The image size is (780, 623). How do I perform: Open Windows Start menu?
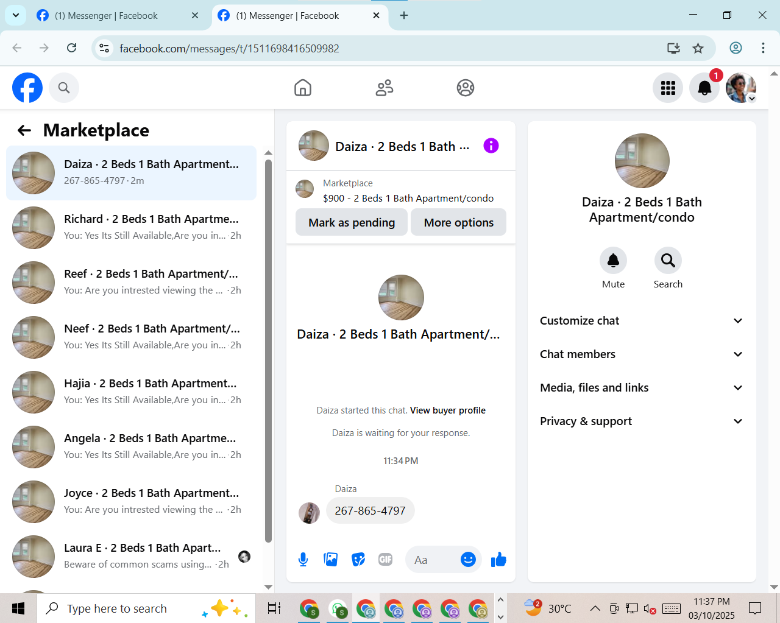tap(18, 608)
